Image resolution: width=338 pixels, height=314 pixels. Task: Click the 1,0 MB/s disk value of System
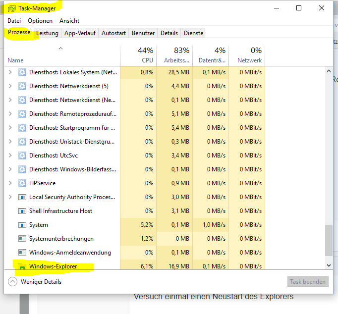pos(214,225)
